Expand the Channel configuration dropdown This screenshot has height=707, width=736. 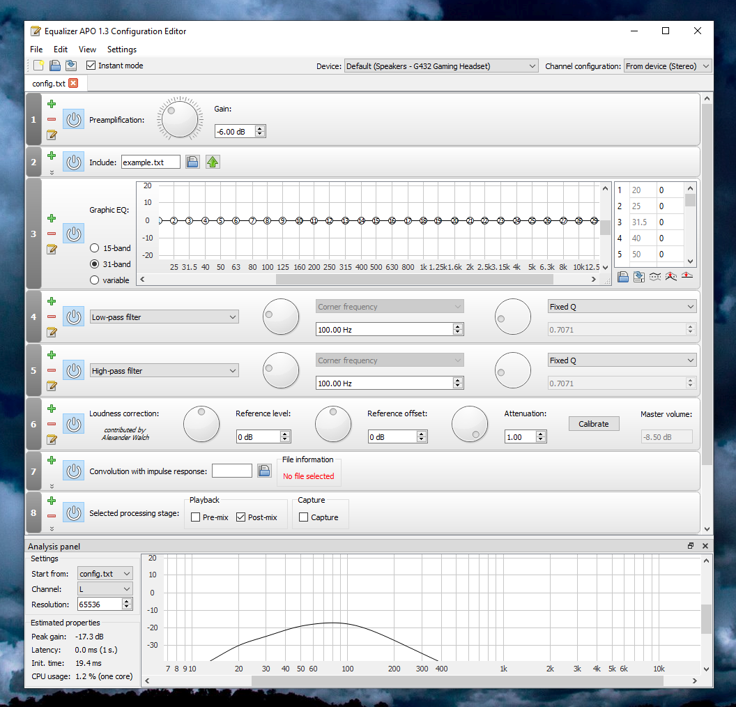click(667, 66)
